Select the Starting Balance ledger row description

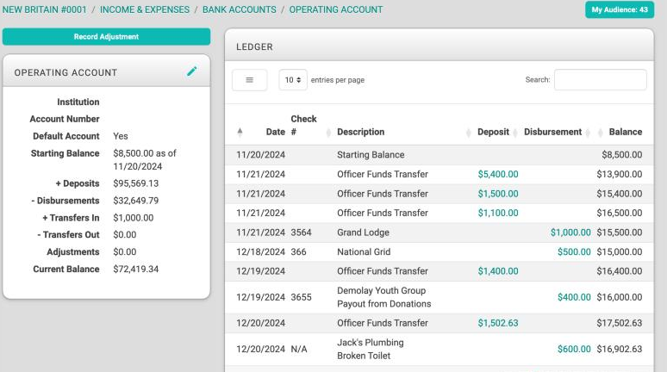click(x=371, y=155)
